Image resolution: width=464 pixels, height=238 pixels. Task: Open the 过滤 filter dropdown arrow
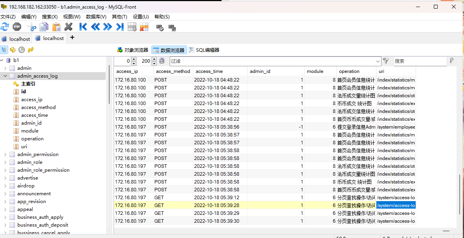378,61
